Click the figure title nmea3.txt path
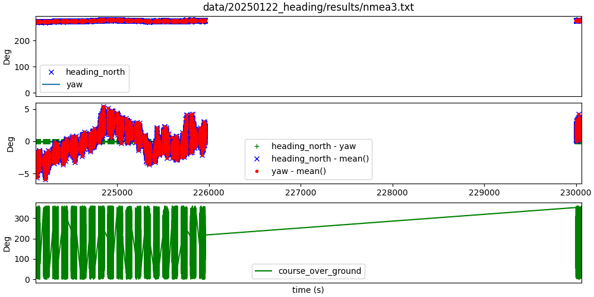 click(308, 7)
